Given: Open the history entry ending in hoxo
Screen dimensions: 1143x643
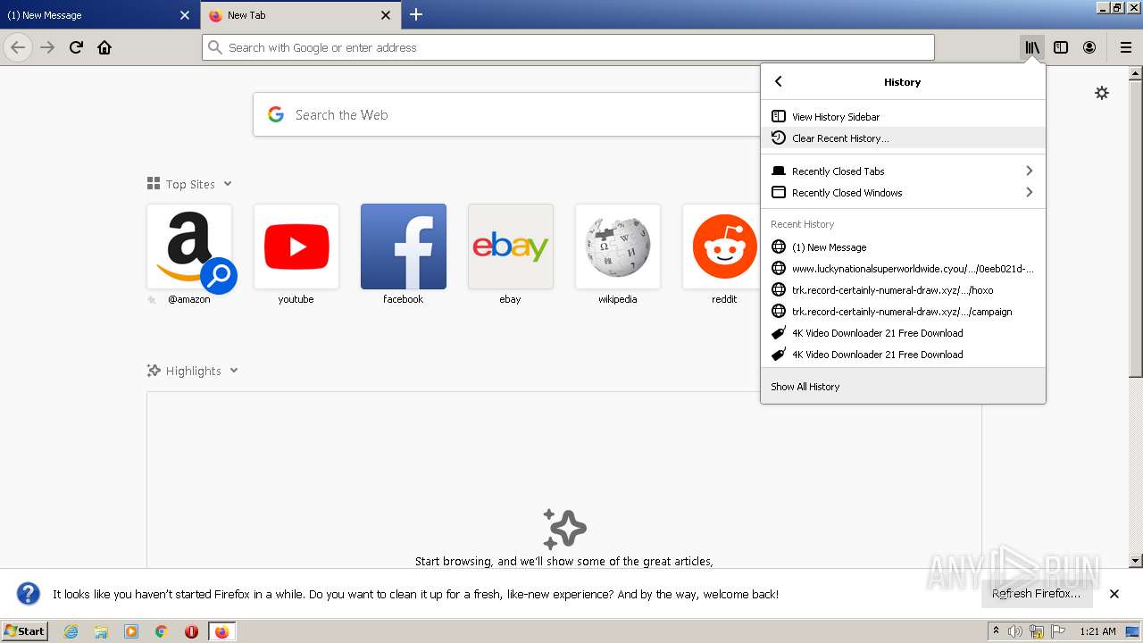Looking at the screenshot, I should point(903,289).
